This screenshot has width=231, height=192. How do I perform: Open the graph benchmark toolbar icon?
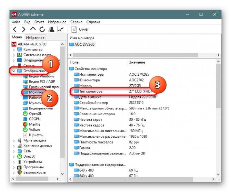[x=61, y=29]
